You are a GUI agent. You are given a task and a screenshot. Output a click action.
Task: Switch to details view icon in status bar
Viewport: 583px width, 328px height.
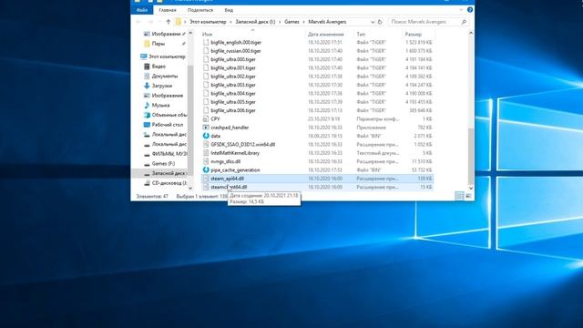pos(459,196)
